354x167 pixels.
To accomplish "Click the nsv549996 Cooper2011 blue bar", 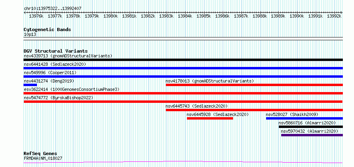I will [x=183, y=77].
